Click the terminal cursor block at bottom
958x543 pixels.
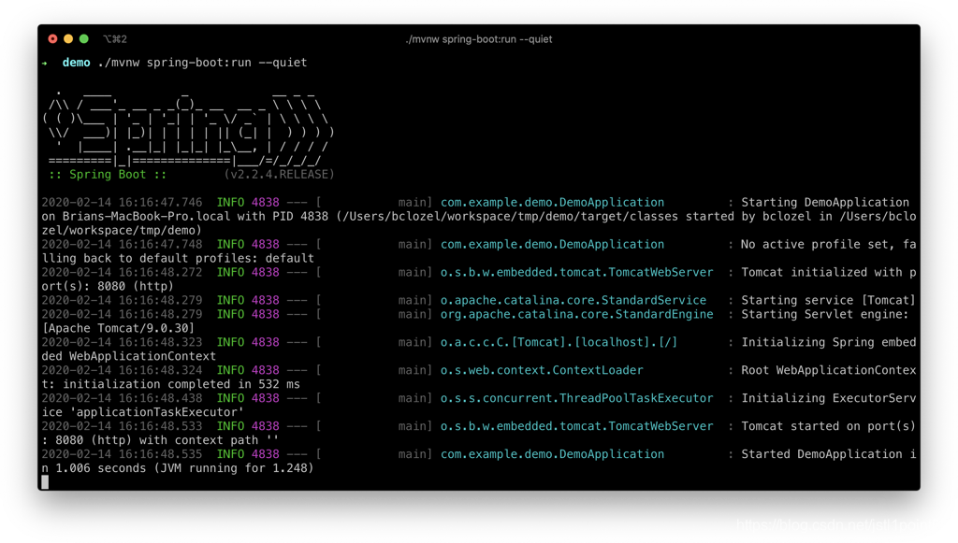click(x=45, y=482)
